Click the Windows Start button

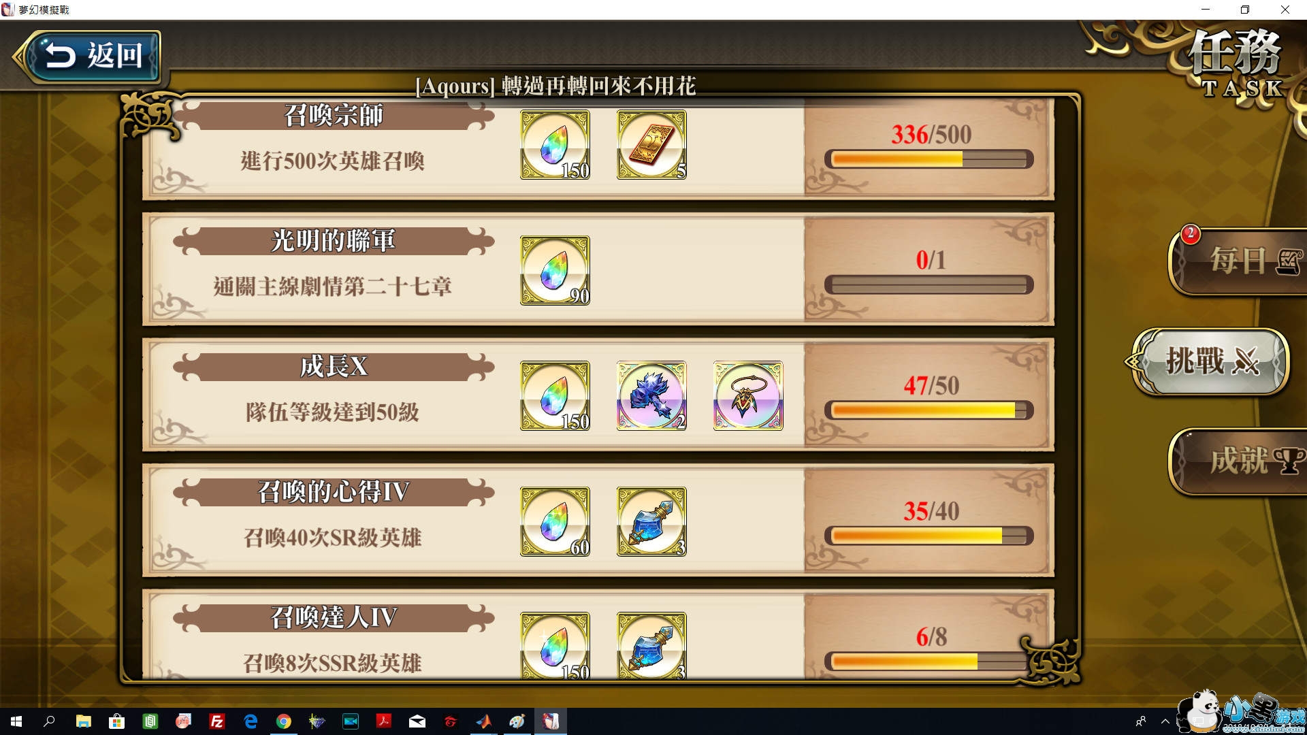pos(16,721)
